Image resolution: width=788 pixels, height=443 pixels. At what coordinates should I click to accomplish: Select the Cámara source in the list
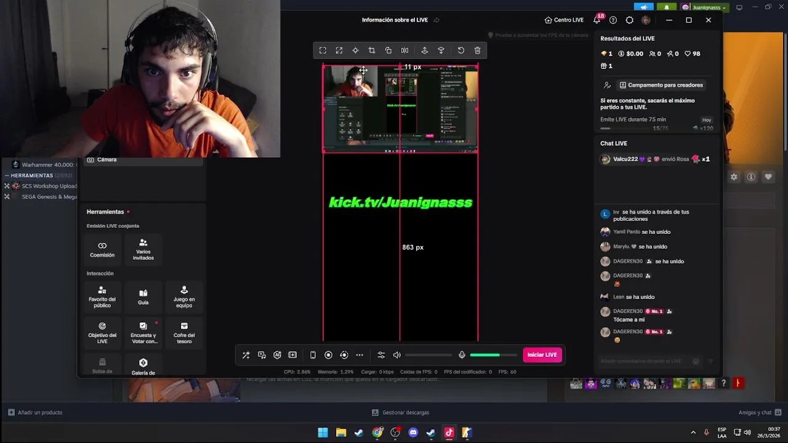(x=143, y=160)
